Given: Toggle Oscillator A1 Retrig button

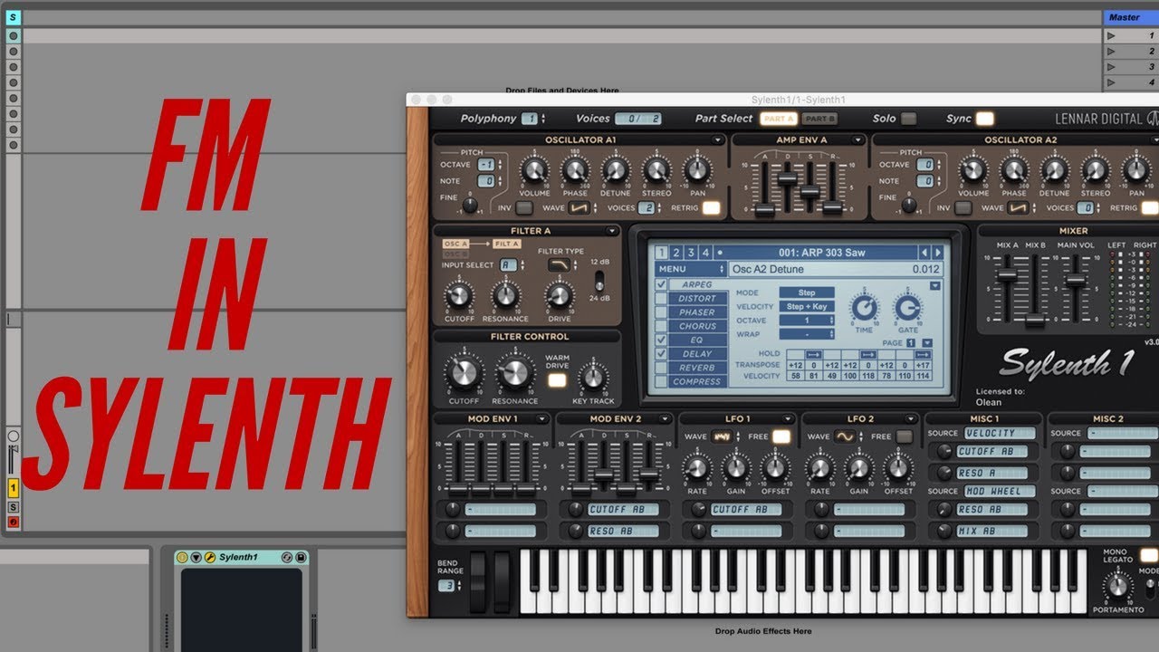Looking at the screenshot, I should pos(712,208).
